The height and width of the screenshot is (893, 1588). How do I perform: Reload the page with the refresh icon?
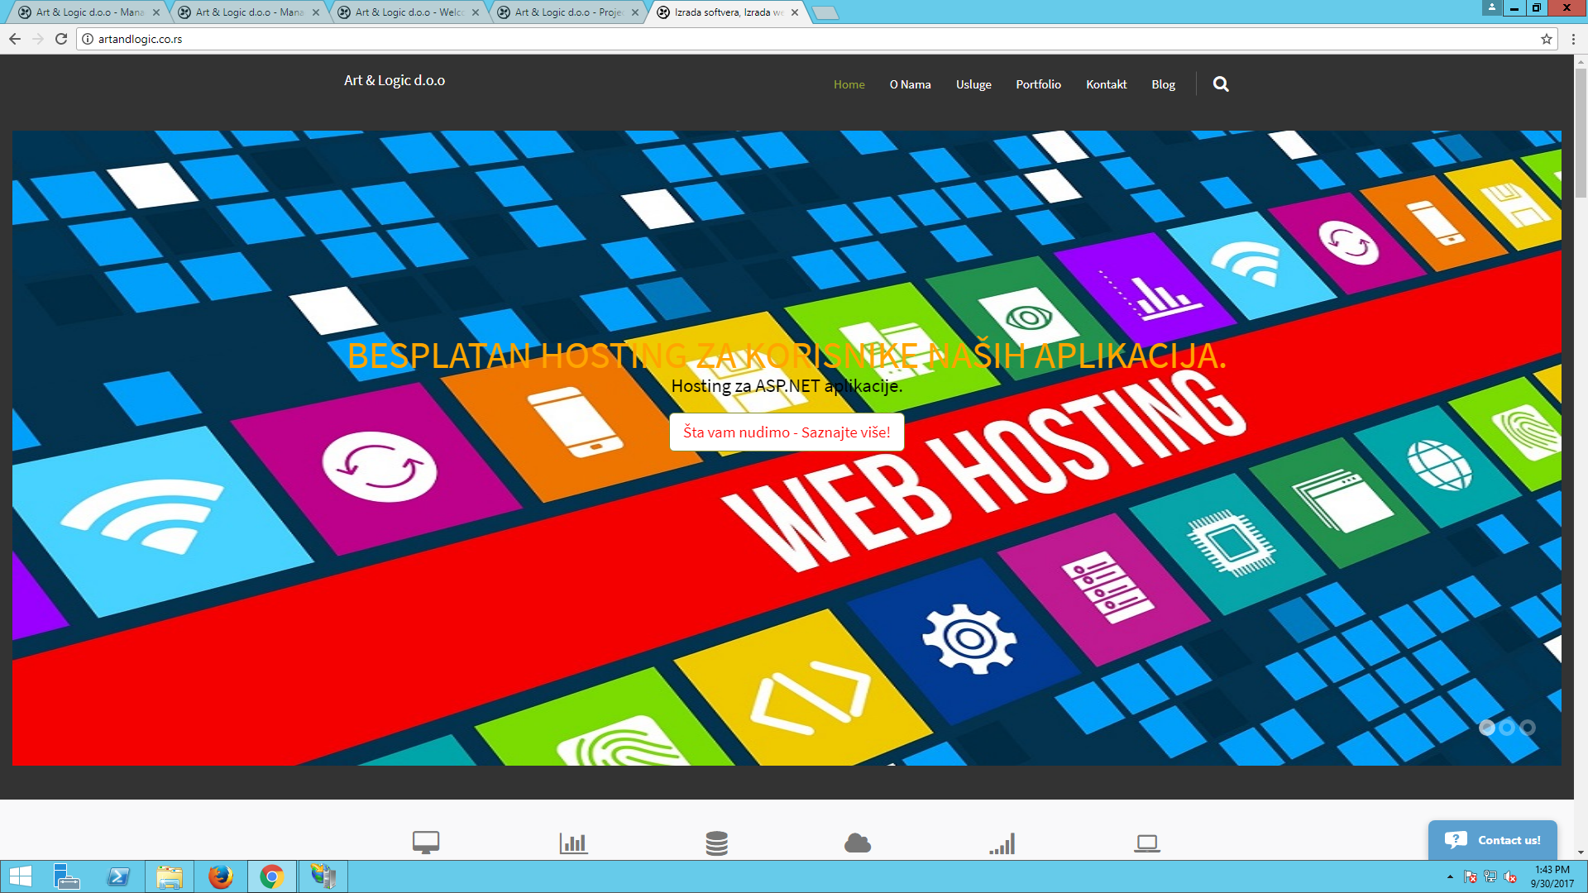61,39
